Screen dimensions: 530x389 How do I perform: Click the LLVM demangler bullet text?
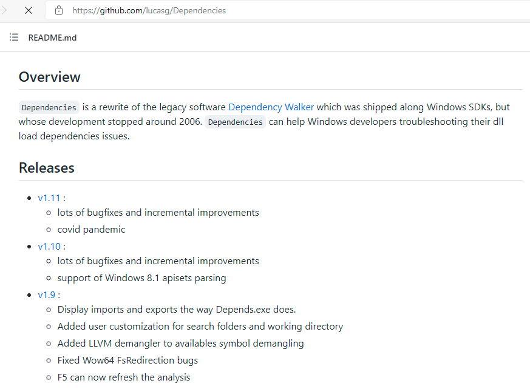tap(180, 343)
